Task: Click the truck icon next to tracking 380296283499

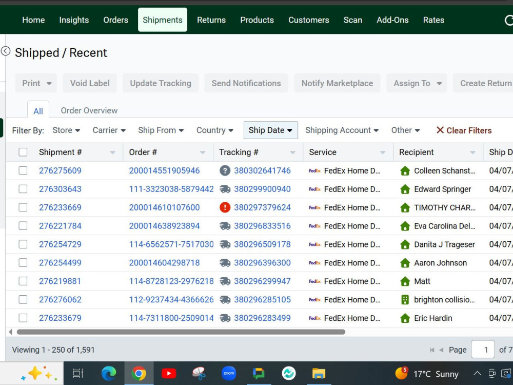Action: 225,318
